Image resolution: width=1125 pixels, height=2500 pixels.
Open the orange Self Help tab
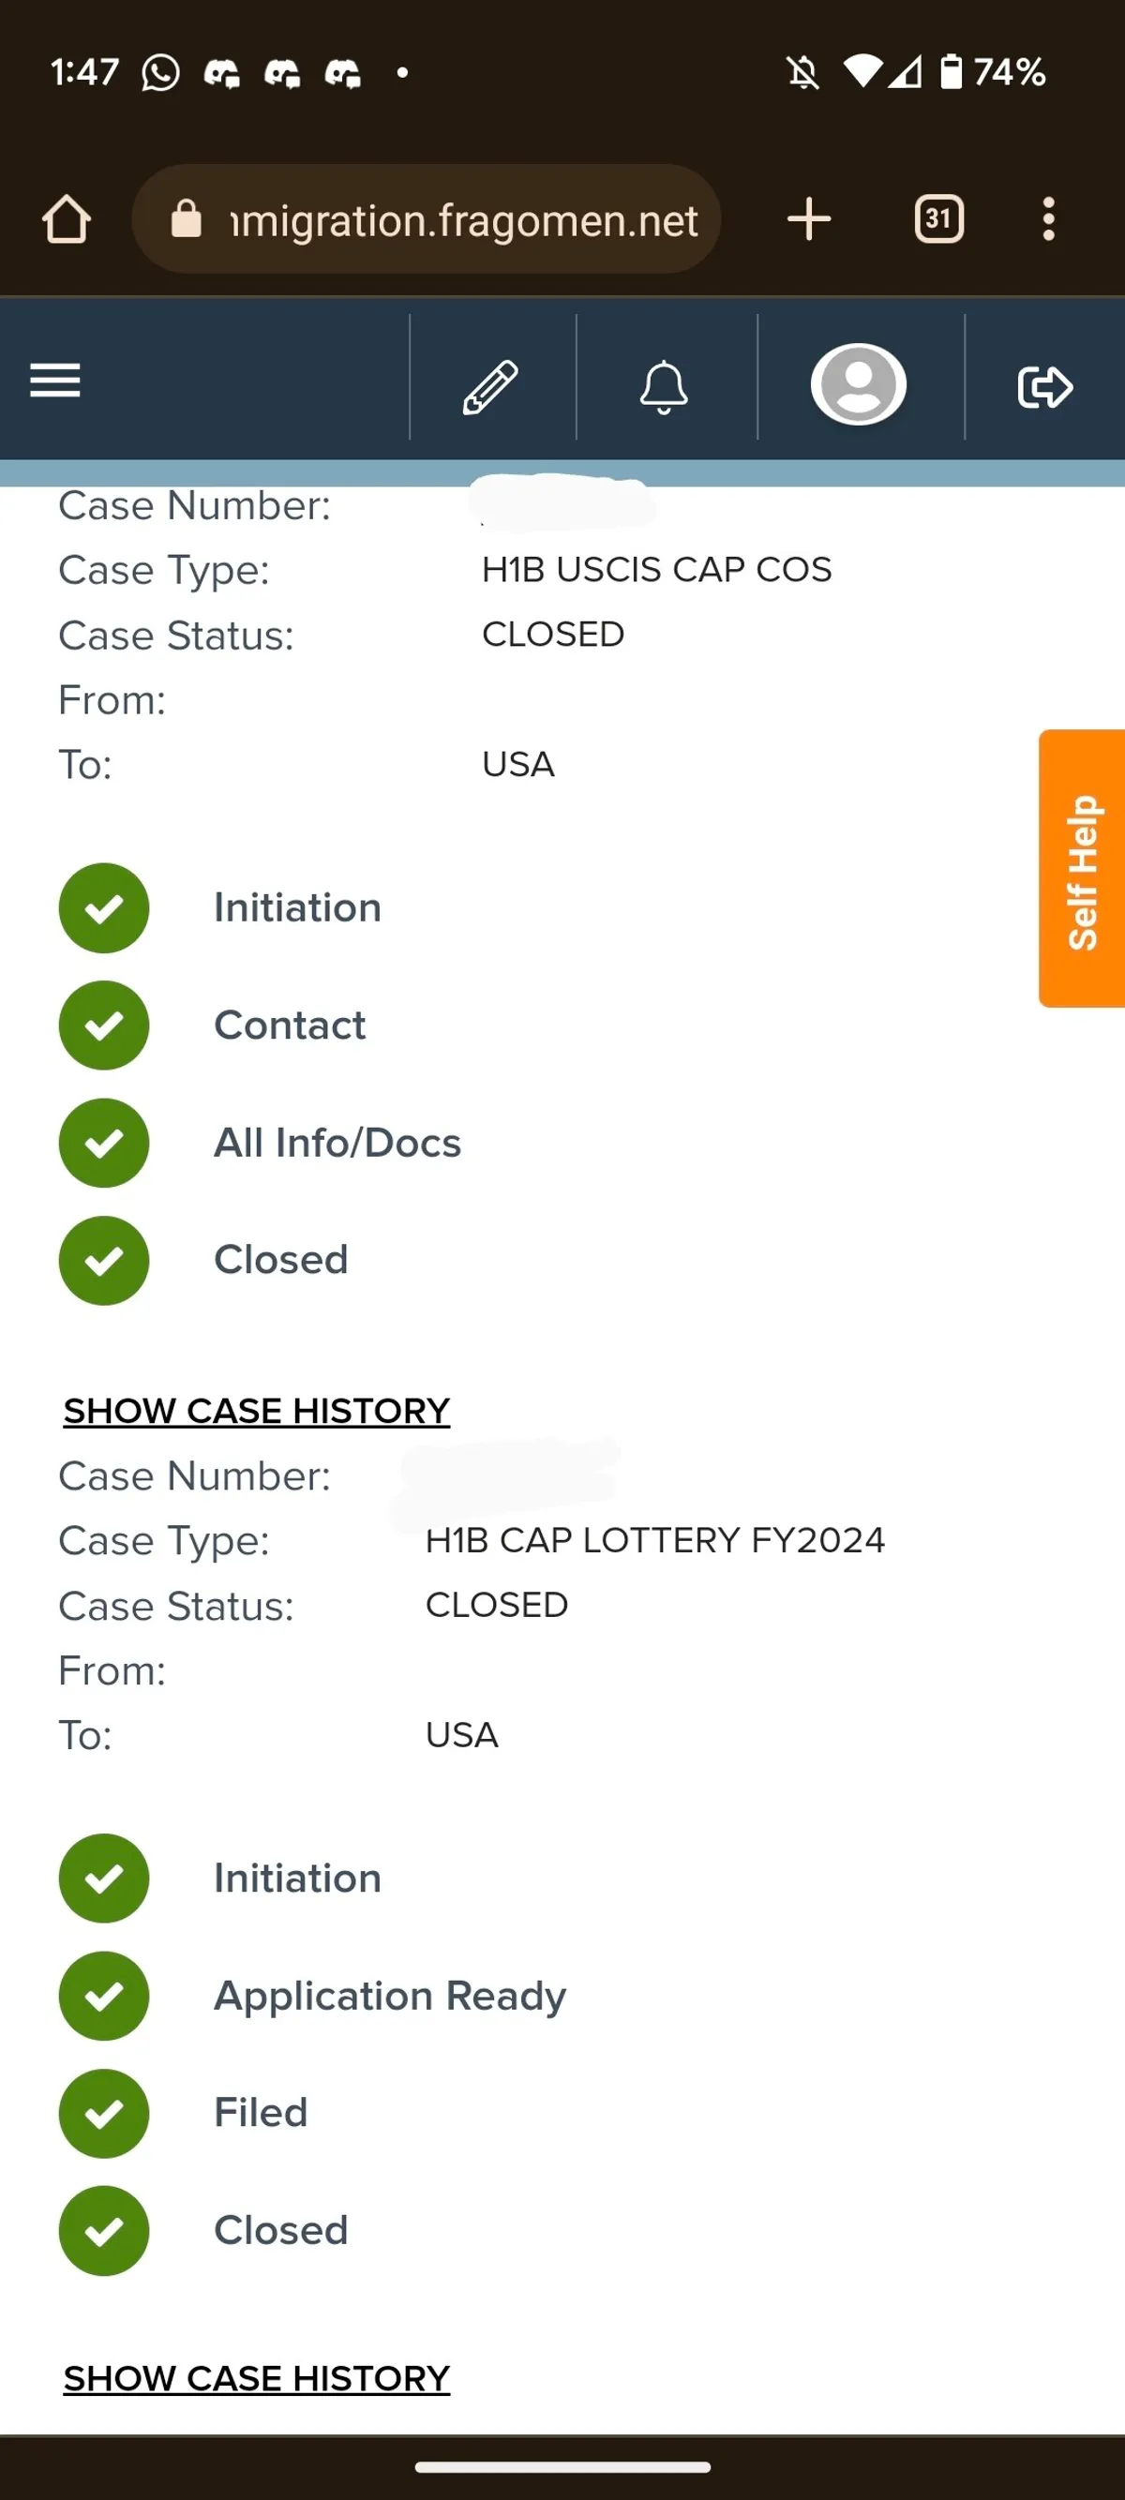1082,870
